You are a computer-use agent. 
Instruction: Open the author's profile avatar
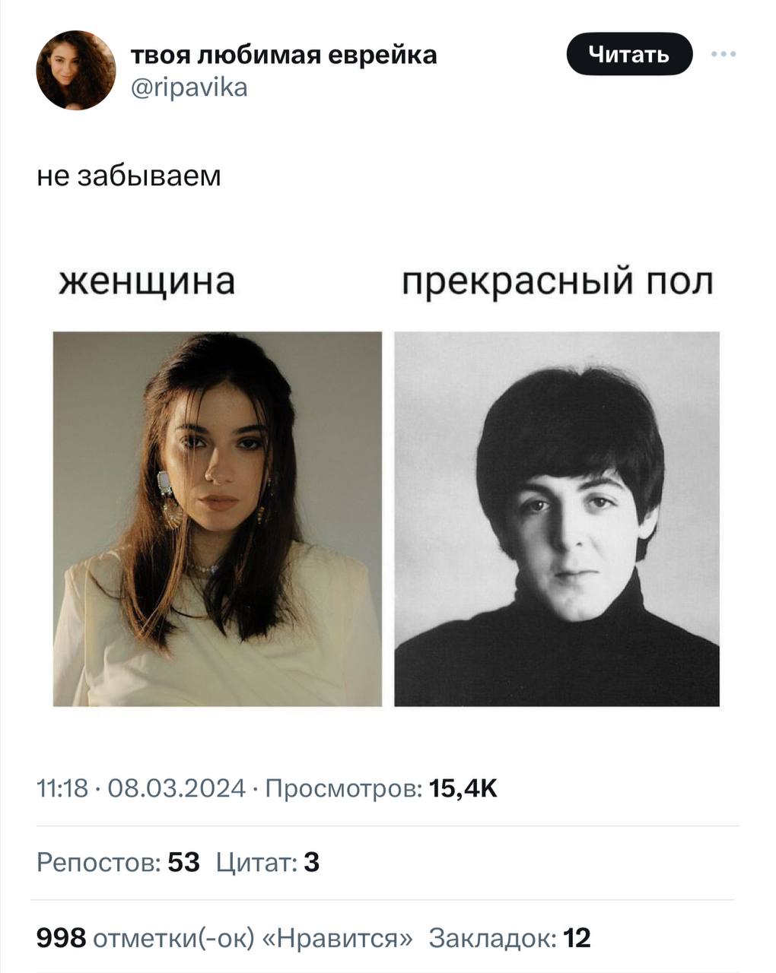76,70
